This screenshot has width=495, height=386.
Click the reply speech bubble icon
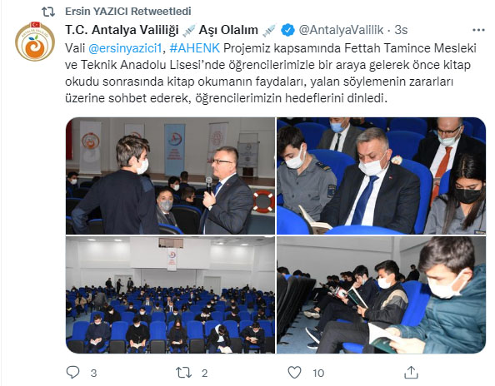click(x=72, y=372)
